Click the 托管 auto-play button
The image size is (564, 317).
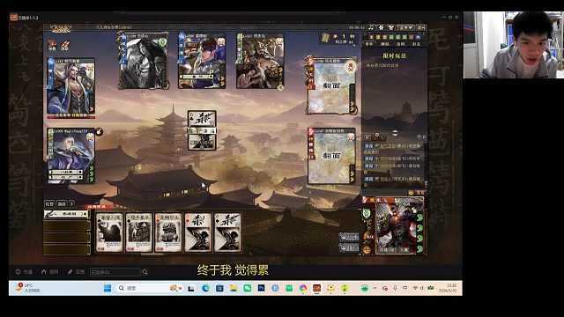point(49,203)
